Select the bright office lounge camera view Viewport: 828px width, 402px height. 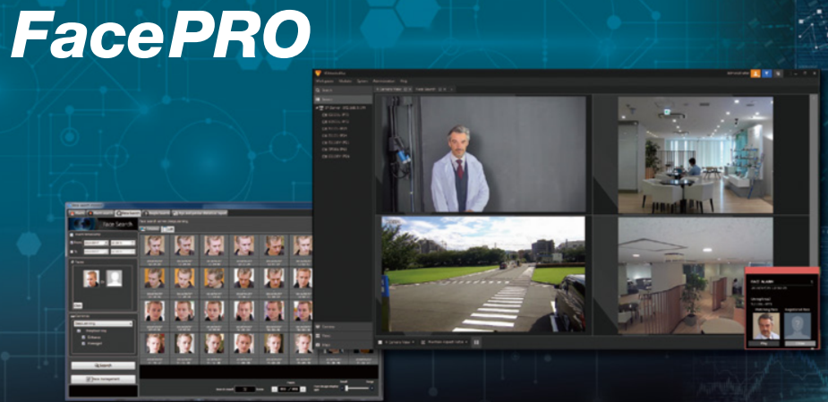point(696,155)
